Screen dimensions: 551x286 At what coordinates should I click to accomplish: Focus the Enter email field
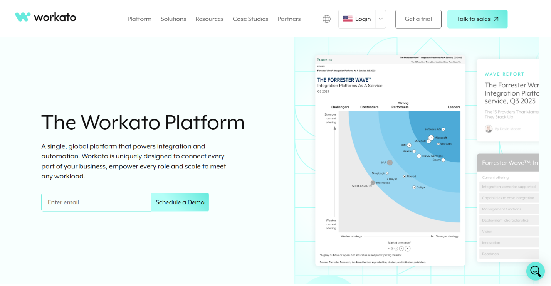[96, 202]
